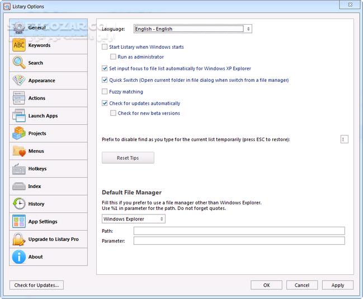
Task: Expand the Windows Explorer file manager dropdown
Action: point(134,219)
